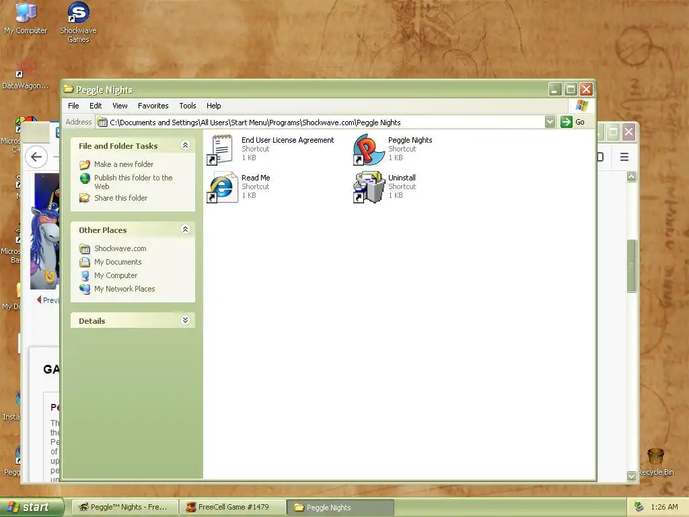
Task: Click the Publish this folder to the Web globe icon
Action: [x=85, y=178]
